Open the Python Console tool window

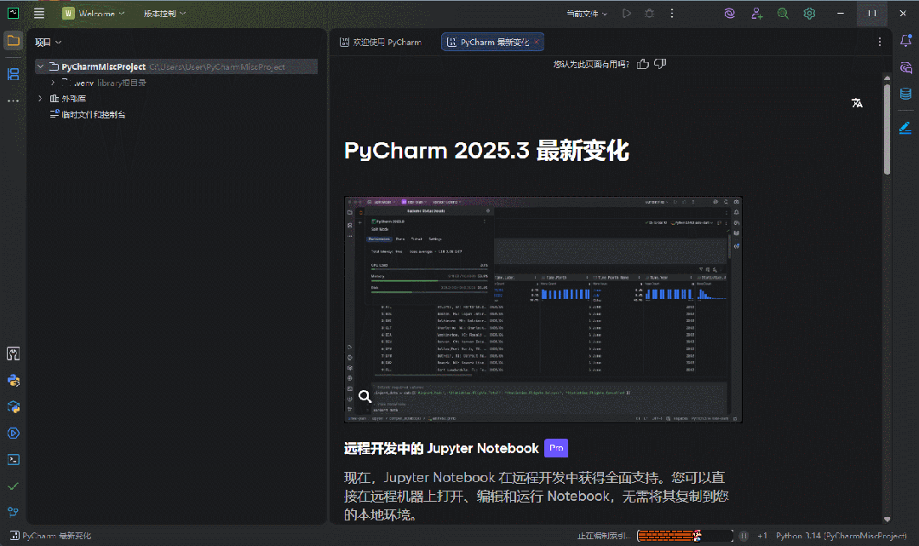(x=13, y=380)
